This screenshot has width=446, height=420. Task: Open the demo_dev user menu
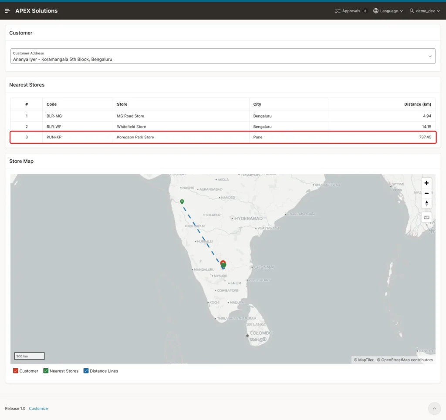[425, 11]
